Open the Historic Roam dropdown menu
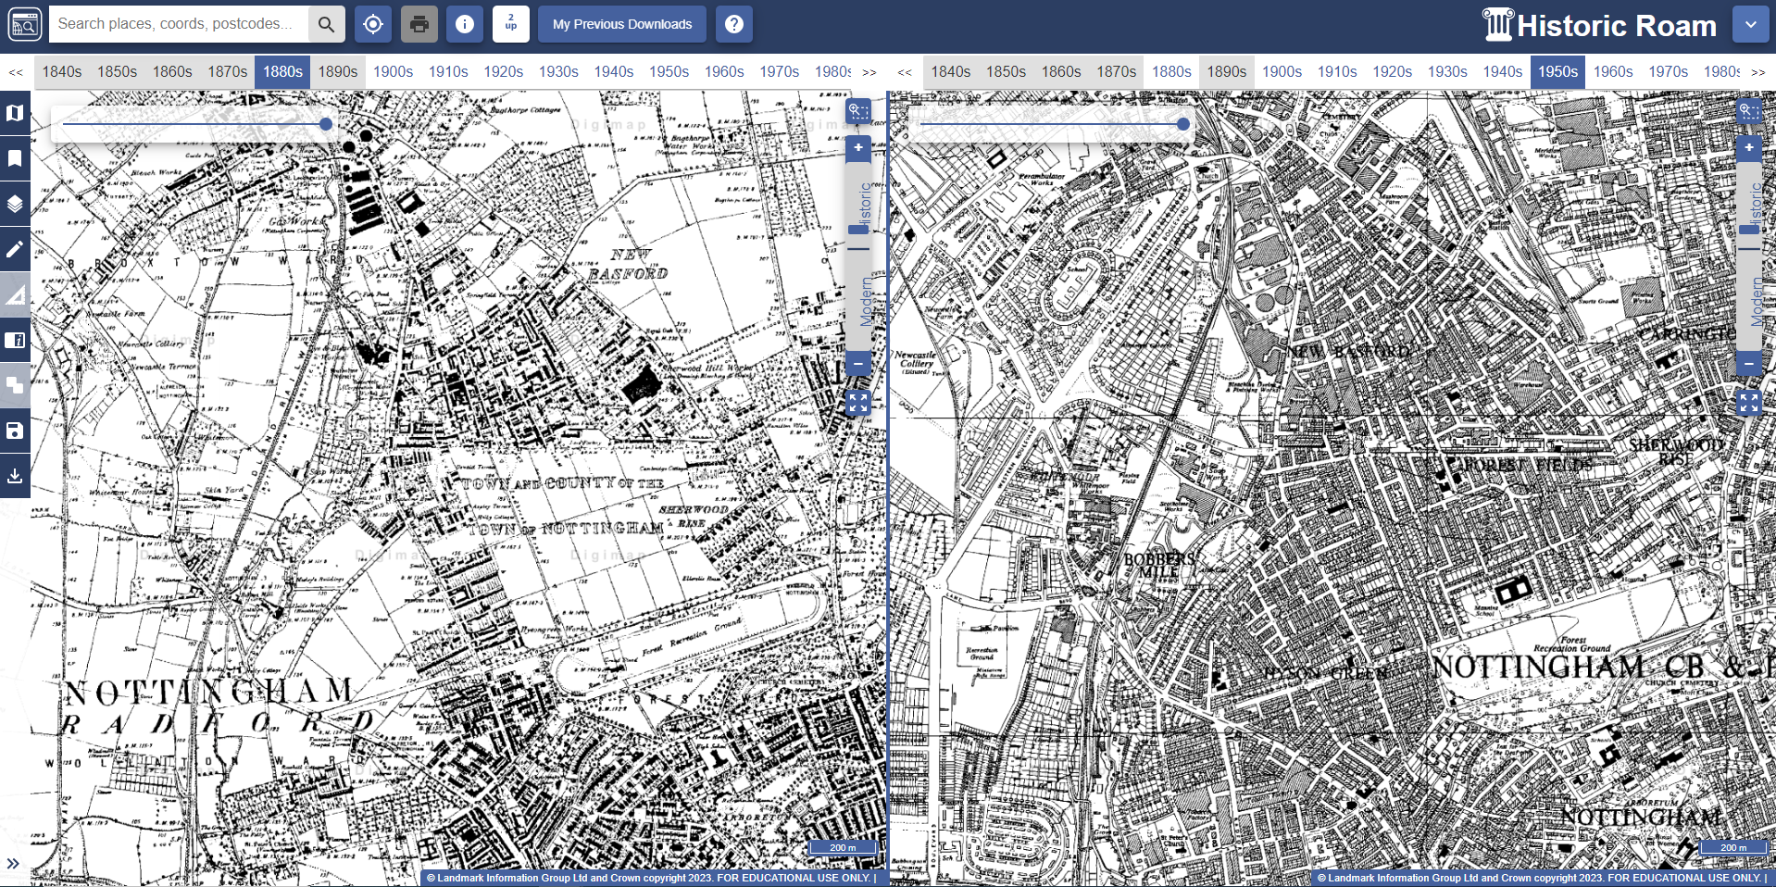This screenshot has height=887, width=1776. 1750,25
